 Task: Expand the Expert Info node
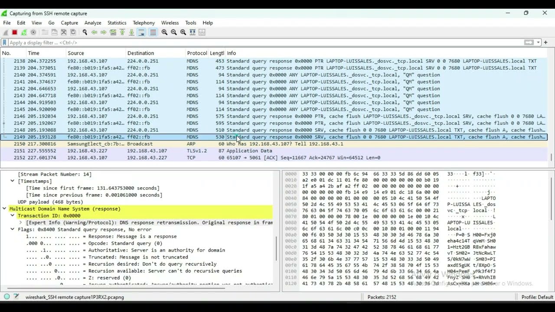coord(20,223)
